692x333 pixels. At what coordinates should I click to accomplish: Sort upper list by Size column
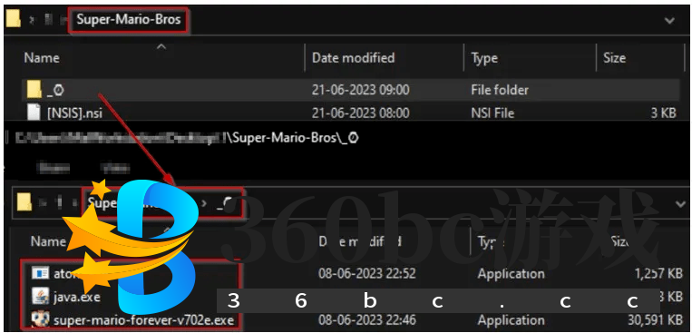(x=614, y=58)
